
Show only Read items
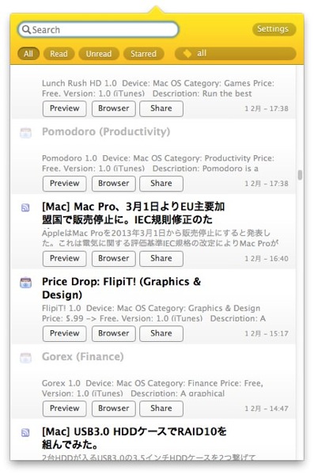59,54
